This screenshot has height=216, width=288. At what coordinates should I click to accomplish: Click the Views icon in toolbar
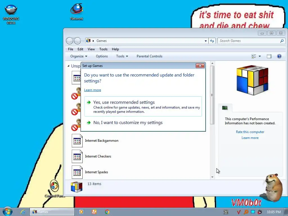click(254, 56)
